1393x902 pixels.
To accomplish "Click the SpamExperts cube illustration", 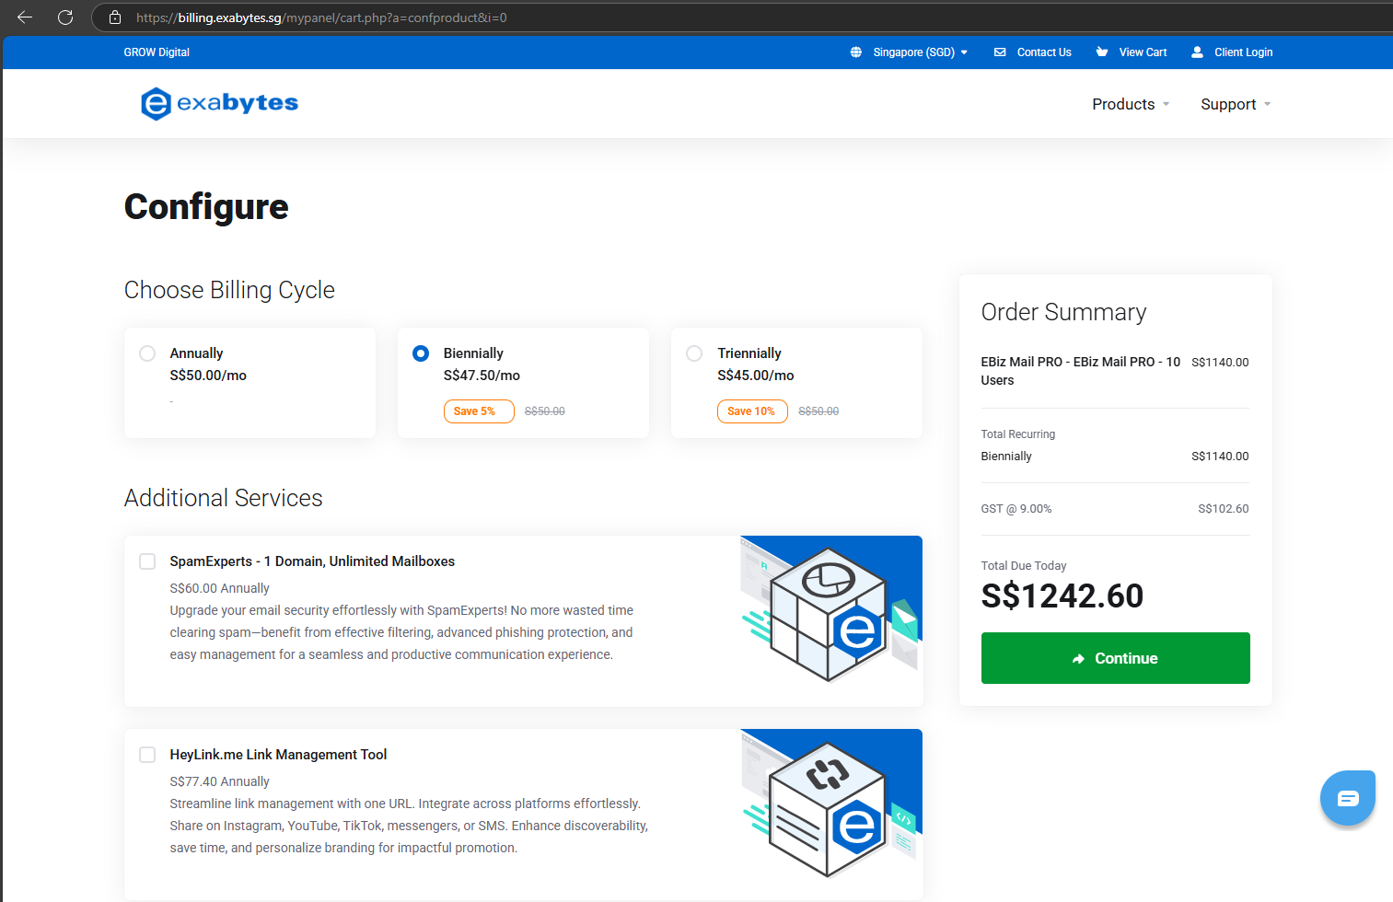I will pyautogui.click(x=831, y=614).
